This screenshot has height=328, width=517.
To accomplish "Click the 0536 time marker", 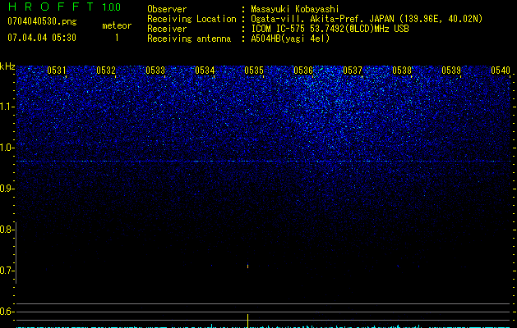I will [x=303, y=70].
